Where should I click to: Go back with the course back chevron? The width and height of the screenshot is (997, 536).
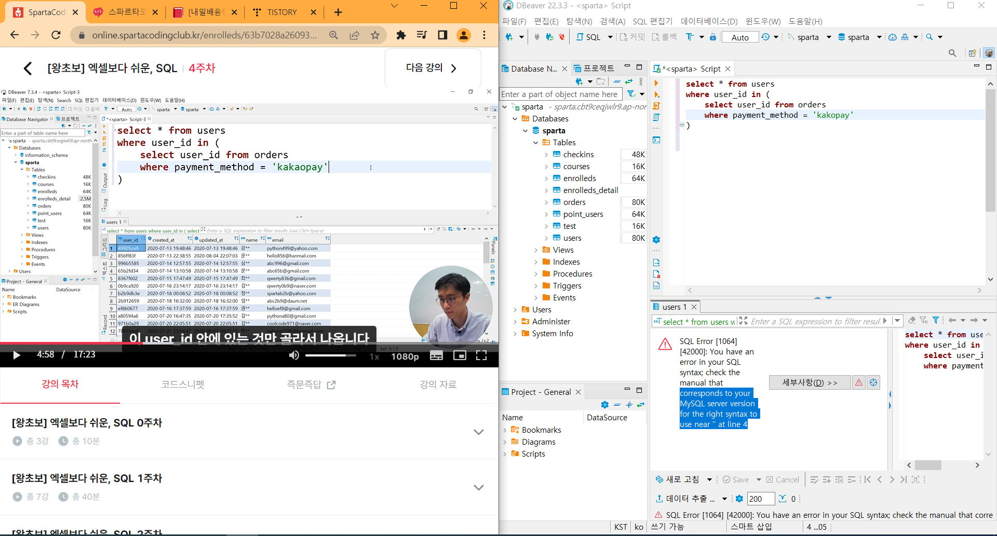click(28, 68)
